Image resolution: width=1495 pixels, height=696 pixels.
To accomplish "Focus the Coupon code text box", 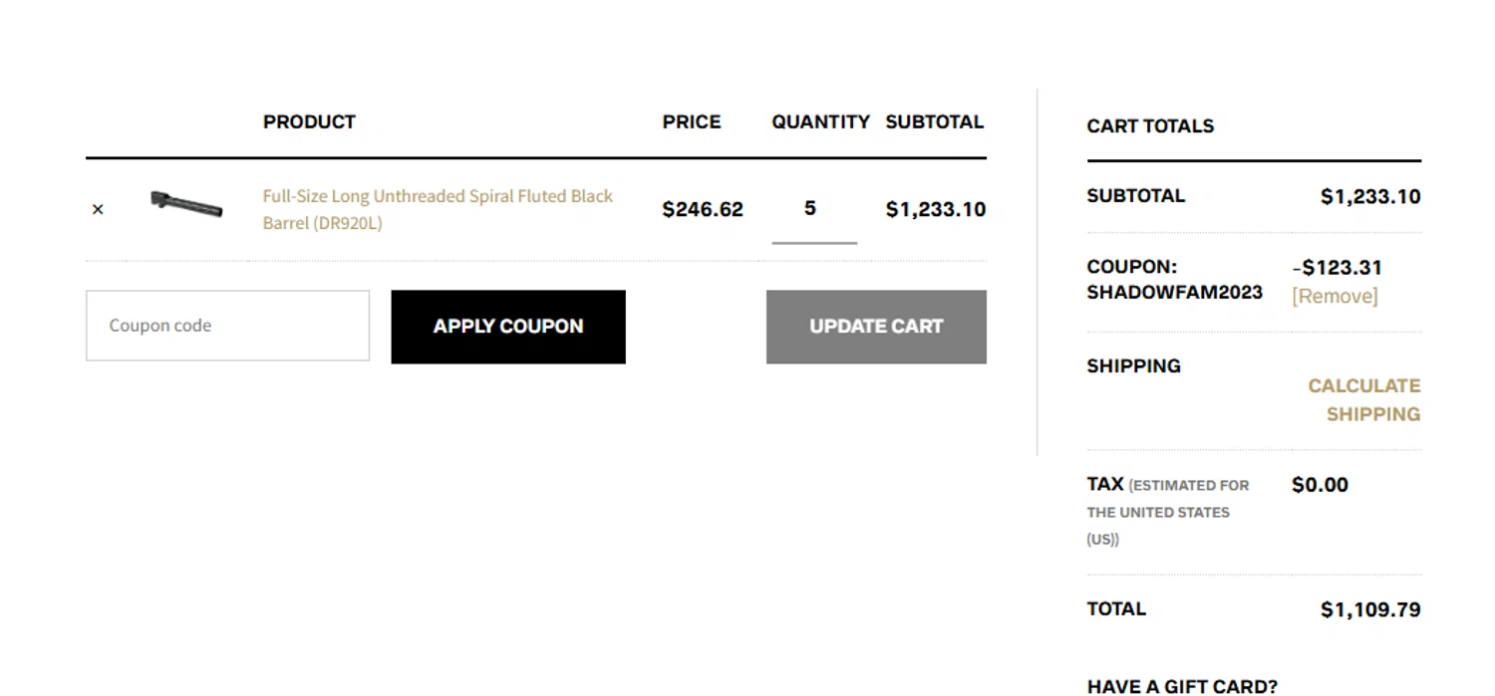I will 227,326.
